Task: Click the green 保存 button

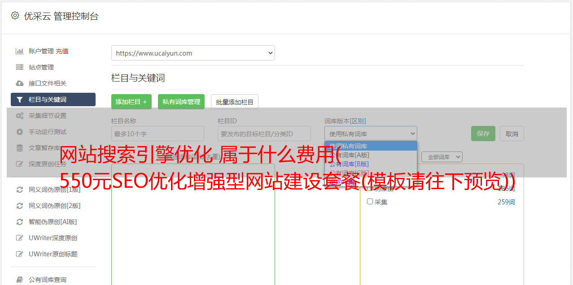Action: click(x=483, y=134)
